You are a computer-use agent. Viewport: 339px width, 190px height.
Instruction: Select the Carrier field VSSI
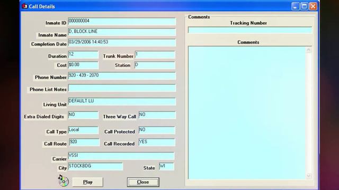pyautogui.click(x=121, y=156)
